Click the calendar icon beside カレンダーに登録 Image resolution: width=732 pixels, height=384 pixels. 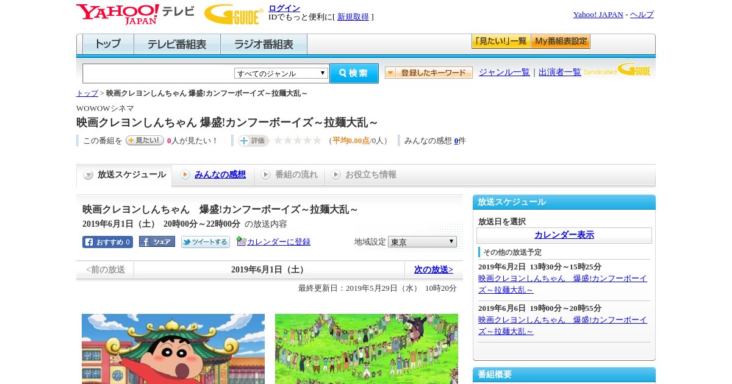tap(241, 241)
